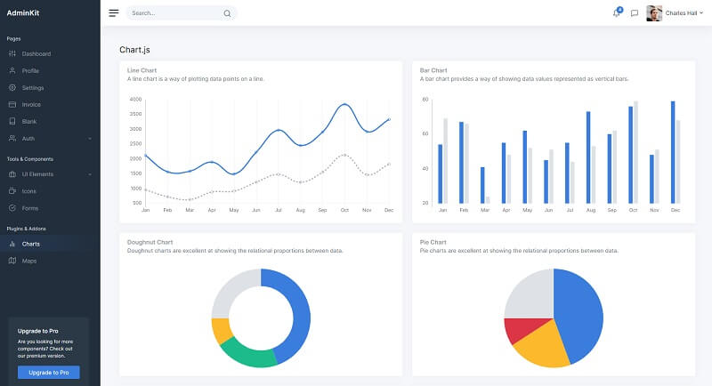
Task: Click the Invoice card icon in sidebar
Action: coord(12,104)
